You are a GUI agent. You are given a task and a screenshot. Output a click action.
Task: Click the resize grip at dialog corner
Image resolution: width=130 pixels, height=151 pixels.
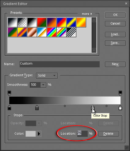click(x=127, y=148)
